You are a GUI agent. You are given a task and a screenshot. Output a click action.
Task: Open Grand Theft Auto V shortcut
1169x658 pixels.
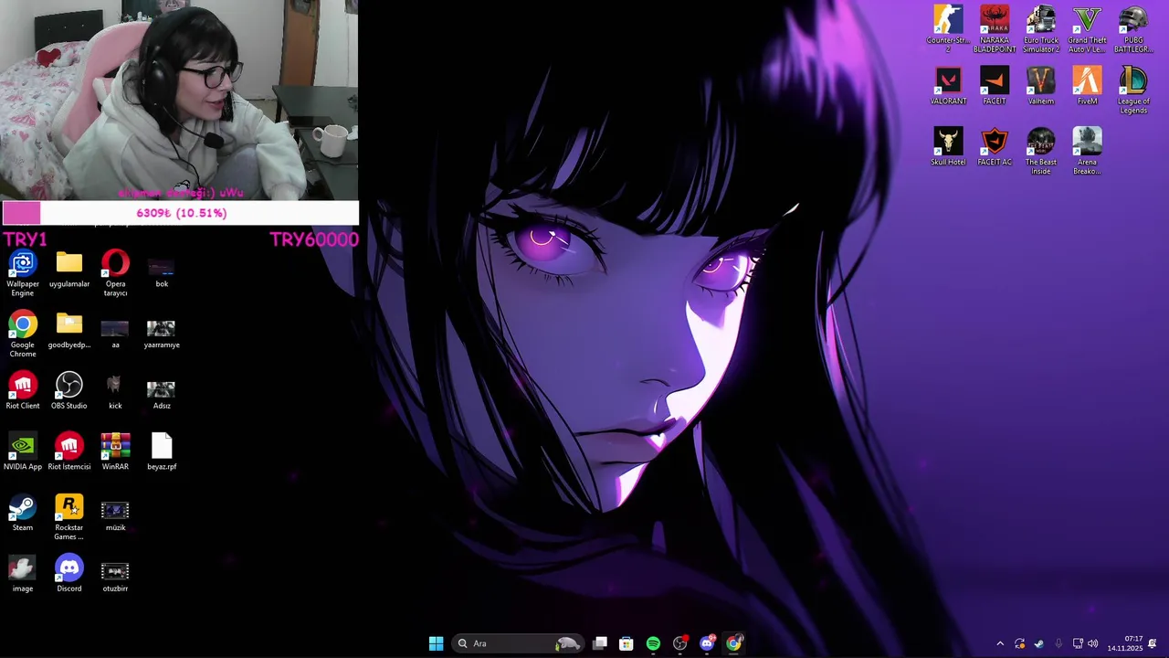[1087, 28]
